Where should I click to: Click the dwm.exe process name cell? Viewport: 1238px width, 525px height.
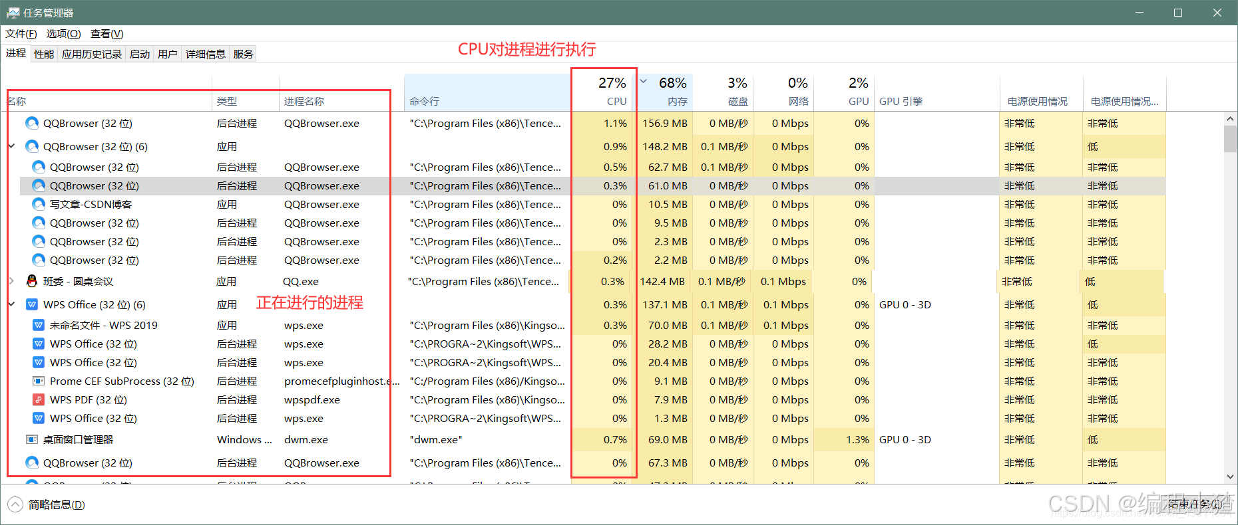(x=306, y=439)
